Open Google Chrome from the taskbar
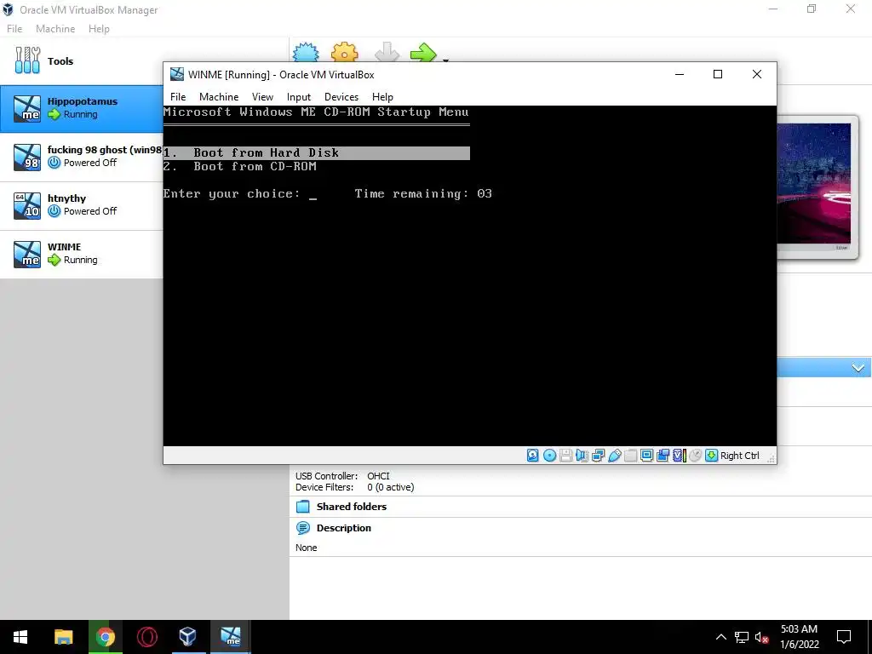Screen dimensions: 872x654 point(105,637)
